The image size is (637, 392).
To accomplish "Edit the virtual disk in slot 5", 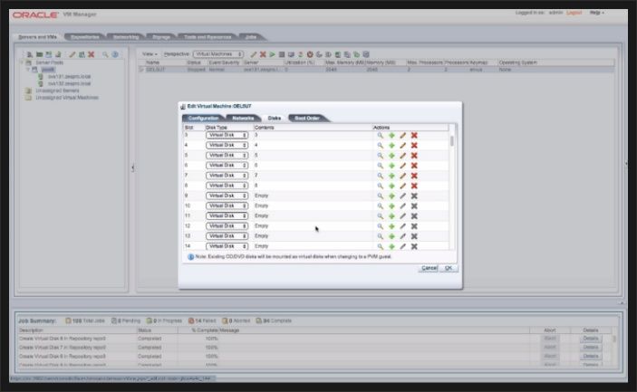I will [x=402, y=156].
